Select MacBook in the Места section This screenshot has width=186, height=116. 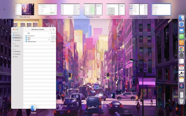(x=17, y=51)
